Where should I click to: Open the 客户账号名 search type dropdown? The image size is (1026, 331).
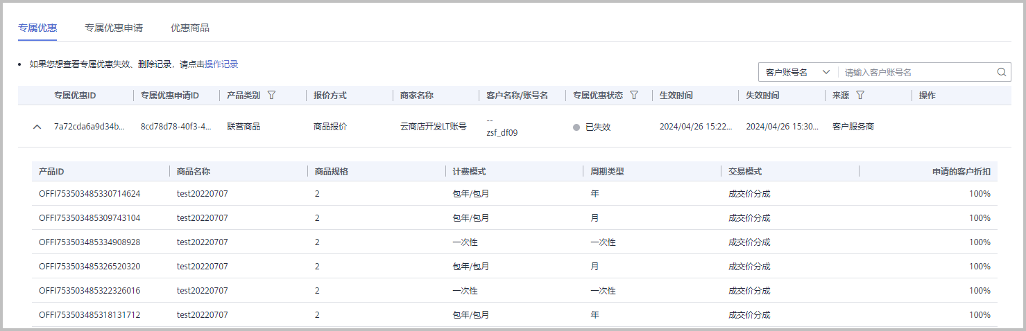798,72
